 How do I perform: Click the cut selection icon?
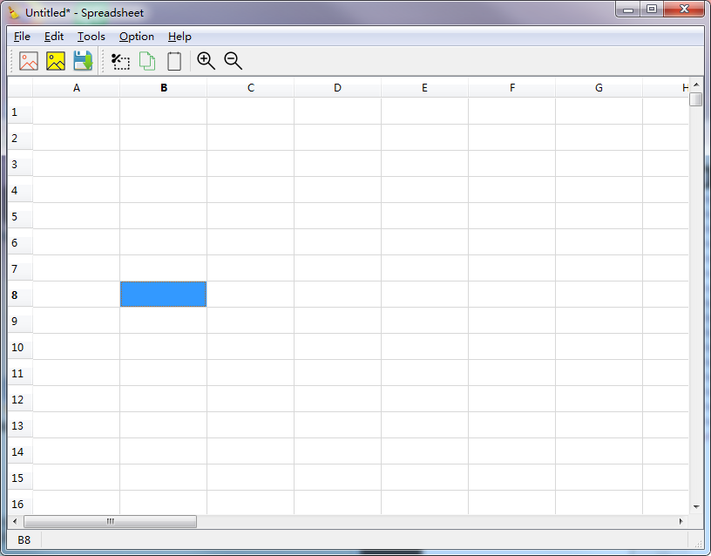click(x=120, y=61)
